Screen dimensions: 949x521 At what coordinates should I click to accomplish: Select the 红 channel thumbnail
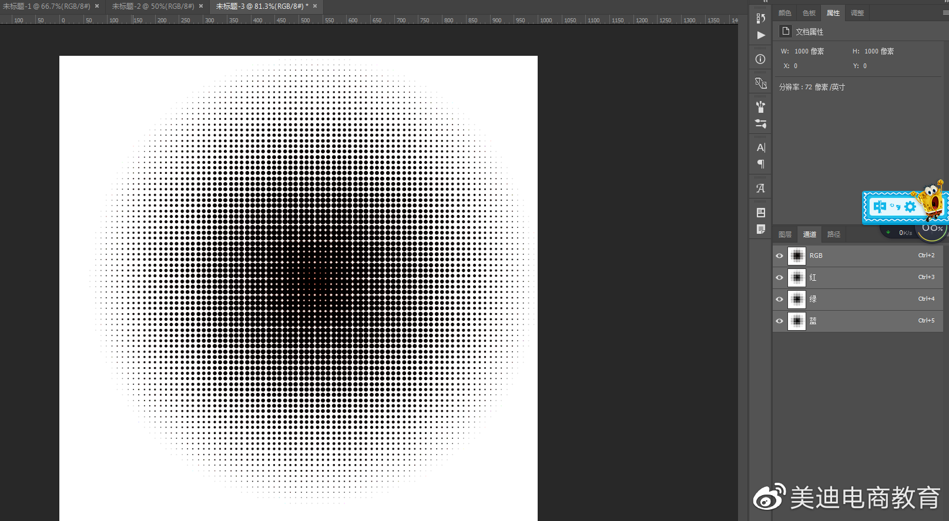click(x=796, y=277)
